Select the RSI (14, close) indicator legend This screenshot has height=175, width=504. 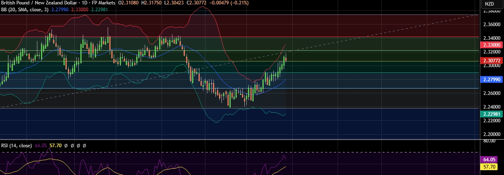point(17,145)
